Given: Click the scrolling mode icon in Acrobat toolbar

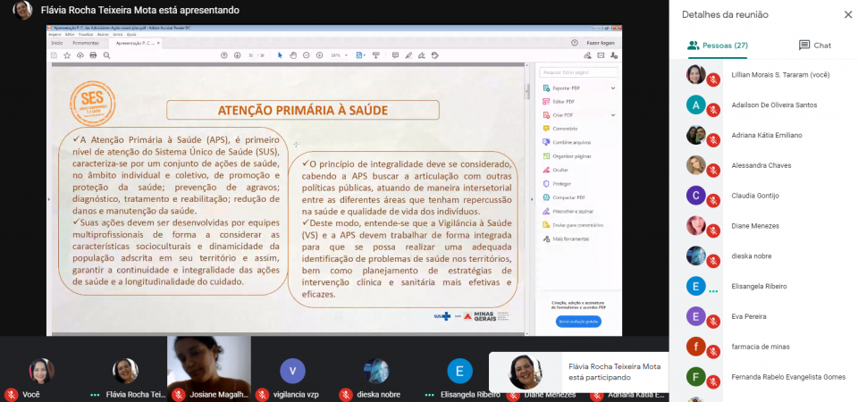Looking at the screenshot, I should click(x=376, y=55).
